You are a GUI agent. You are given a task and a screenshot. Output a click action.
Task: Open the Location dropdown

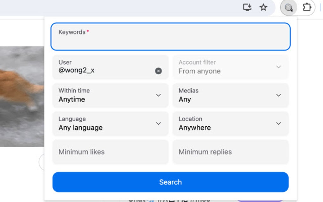coord(230,123)
